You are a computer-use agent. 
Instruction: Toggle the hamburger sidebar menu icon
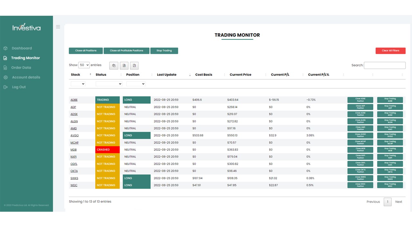(58, 27)
